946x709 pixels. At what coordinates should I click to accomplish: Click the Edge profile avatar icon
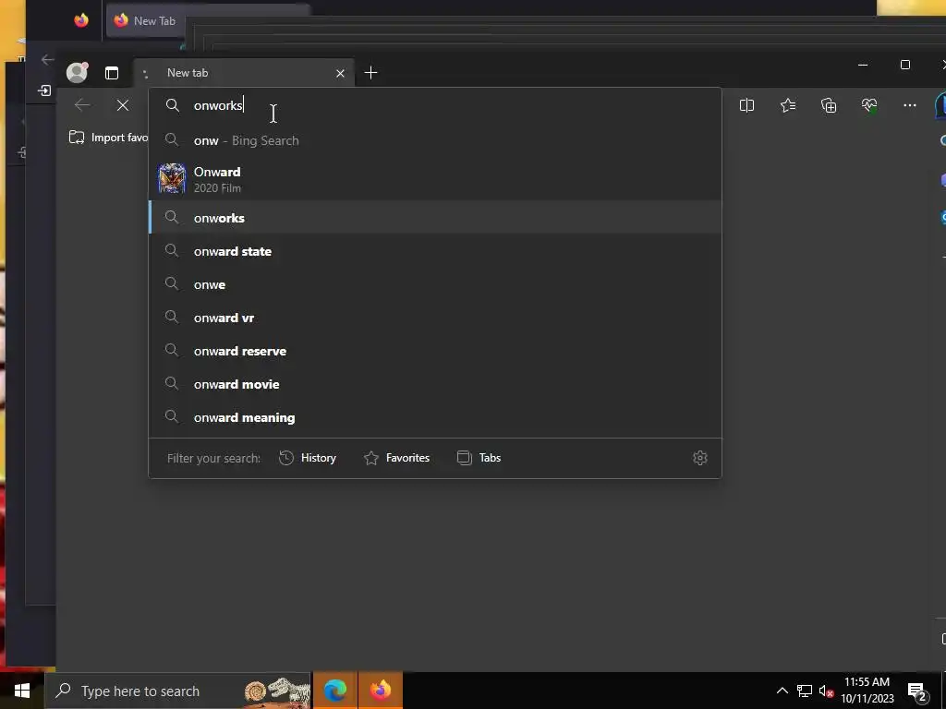[x=78, y=72]
